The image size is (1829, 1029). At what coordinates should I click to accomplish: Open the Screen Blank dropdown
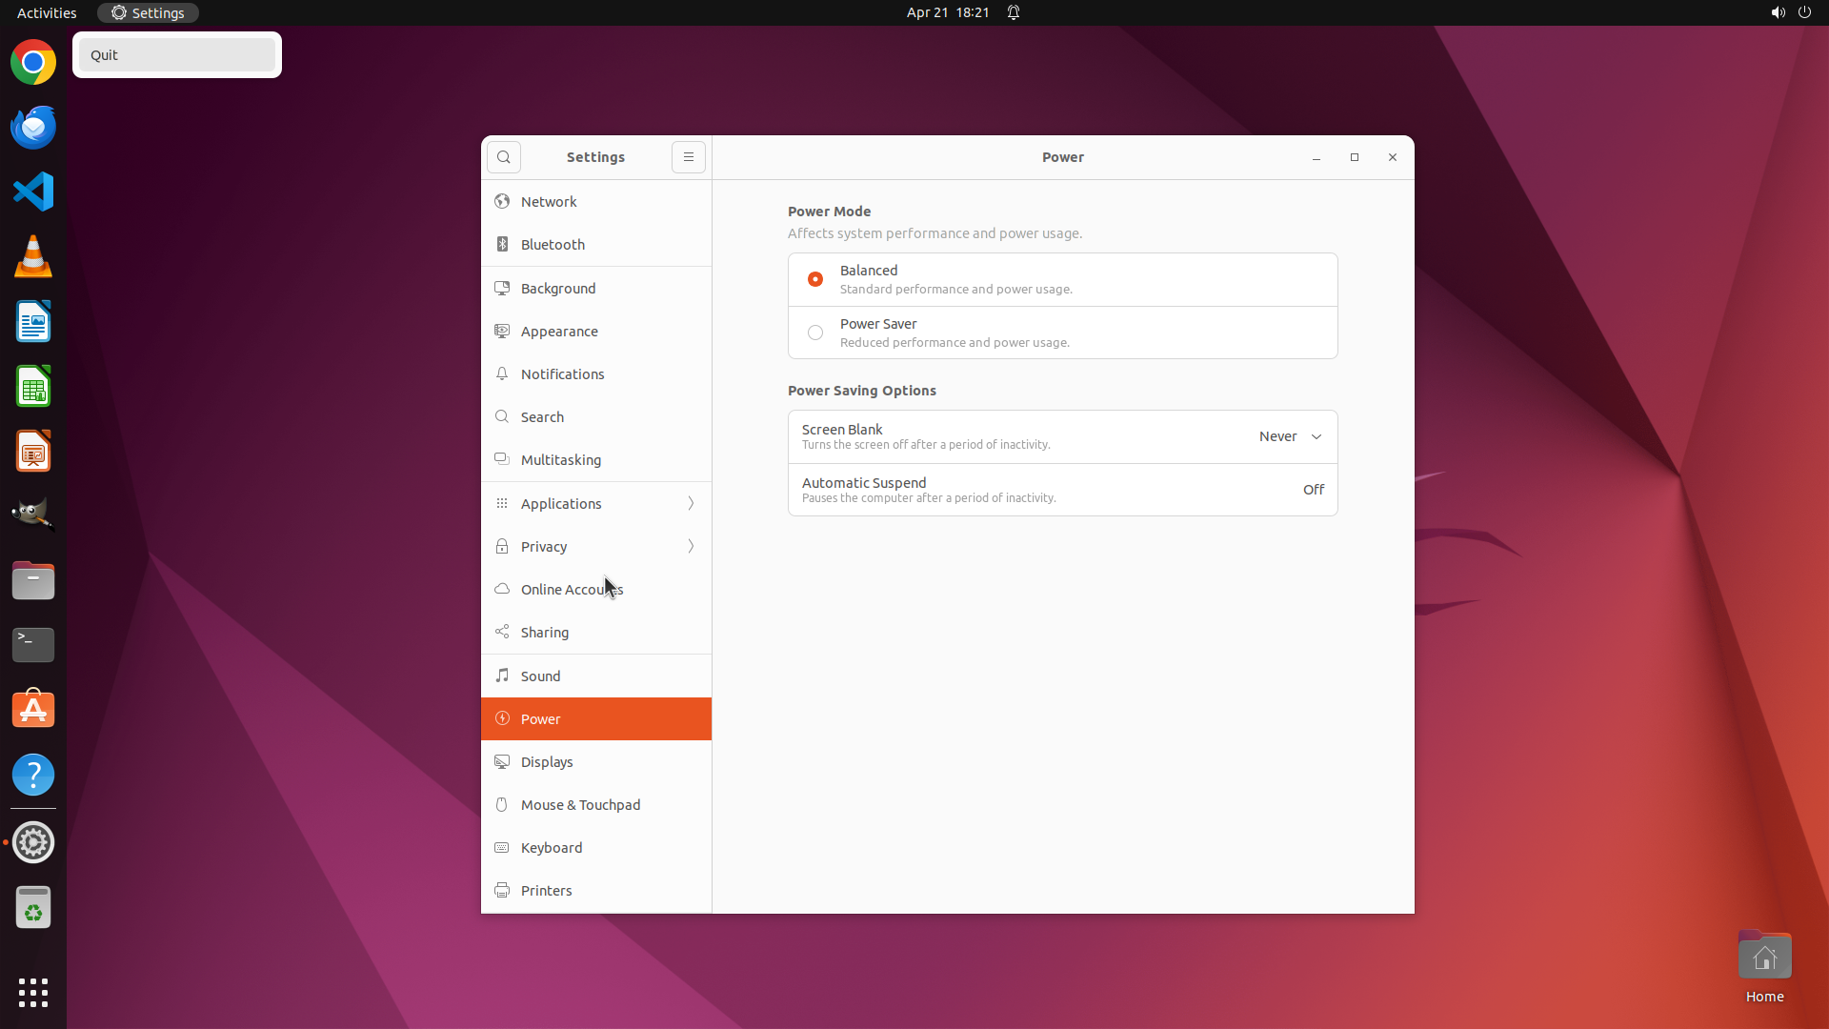tap(1290, 436)
